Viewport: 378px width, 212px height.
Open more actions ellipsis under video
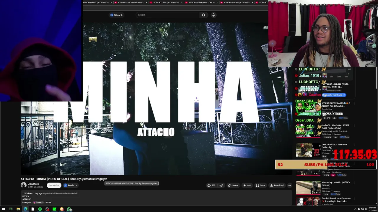click(x=289, y=185)
